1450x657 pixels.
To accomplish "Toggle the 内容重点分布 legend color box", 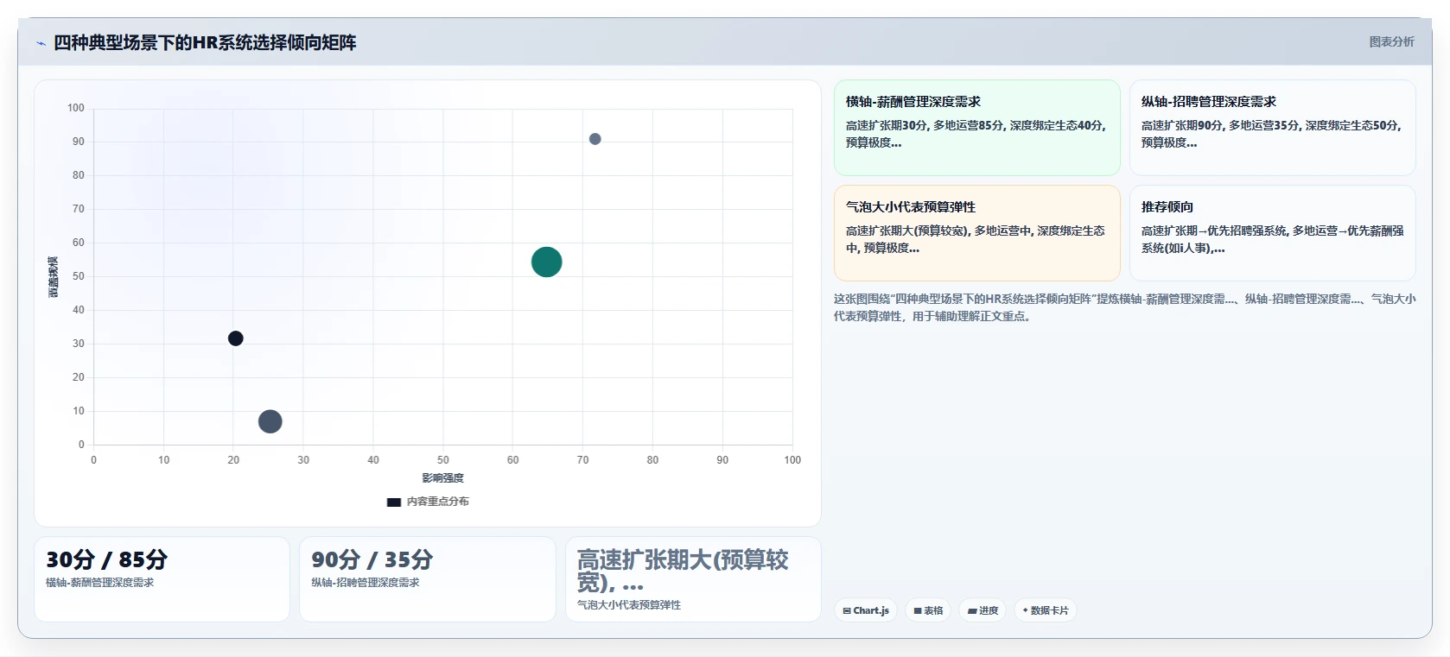I will click(394, 502).
